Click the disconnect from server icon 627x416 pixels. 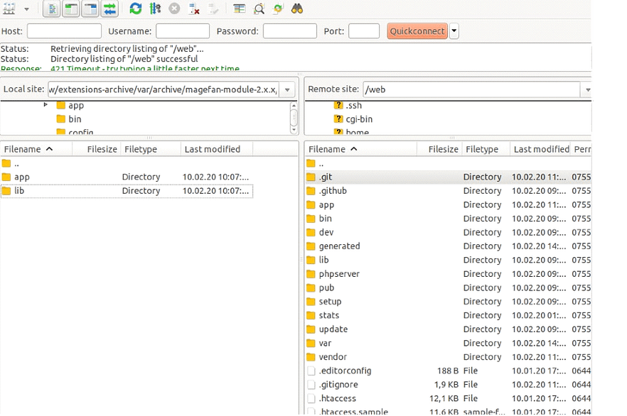click(x=194, y=9)
